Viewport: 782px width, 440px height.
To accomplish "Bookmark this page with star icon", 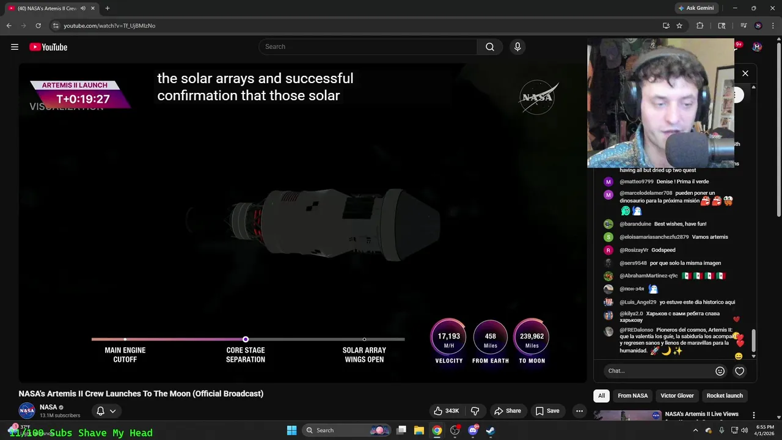I will pos(679,26).
